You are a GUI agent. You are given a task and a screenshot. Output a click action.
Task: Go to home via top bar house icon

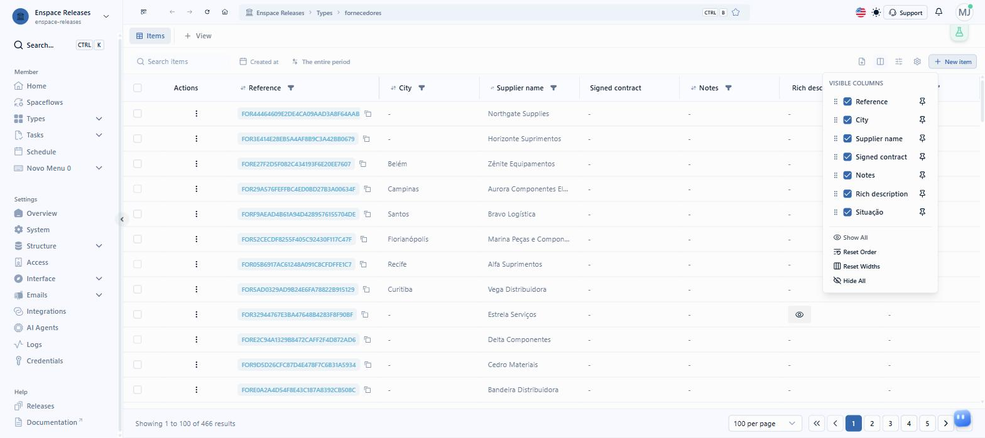[x=225, y=13]
